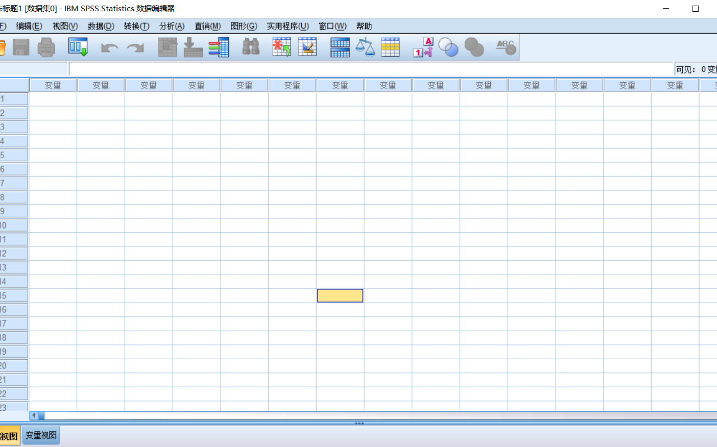
Task: Open the 窗口(W) menu
Action: [332, 26]
